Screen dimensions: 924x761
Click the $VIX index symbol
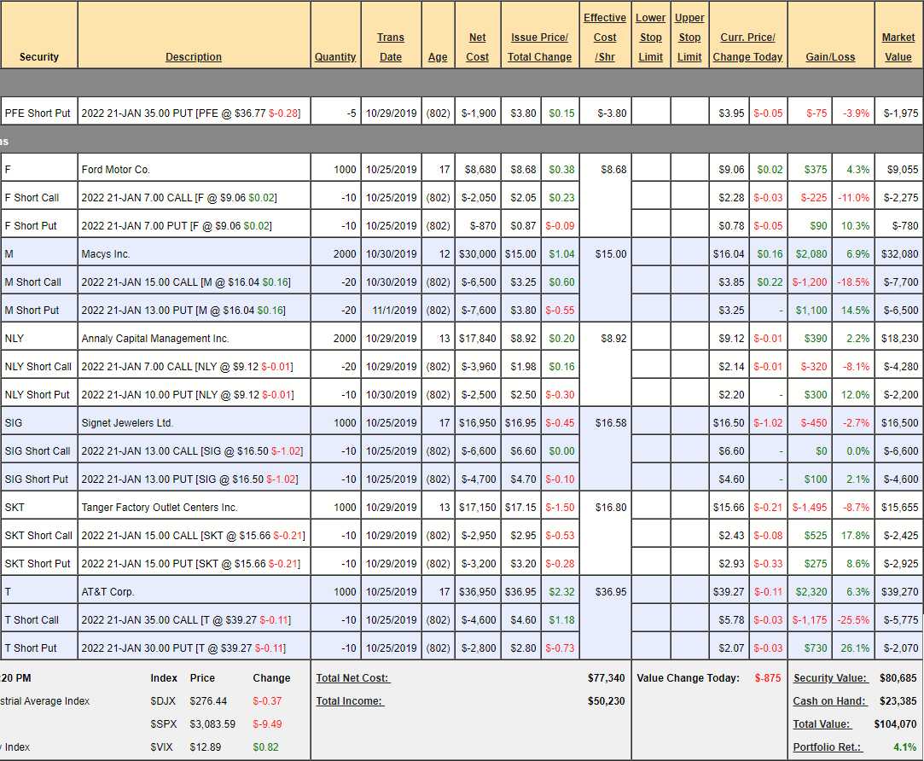pos(162,747)
